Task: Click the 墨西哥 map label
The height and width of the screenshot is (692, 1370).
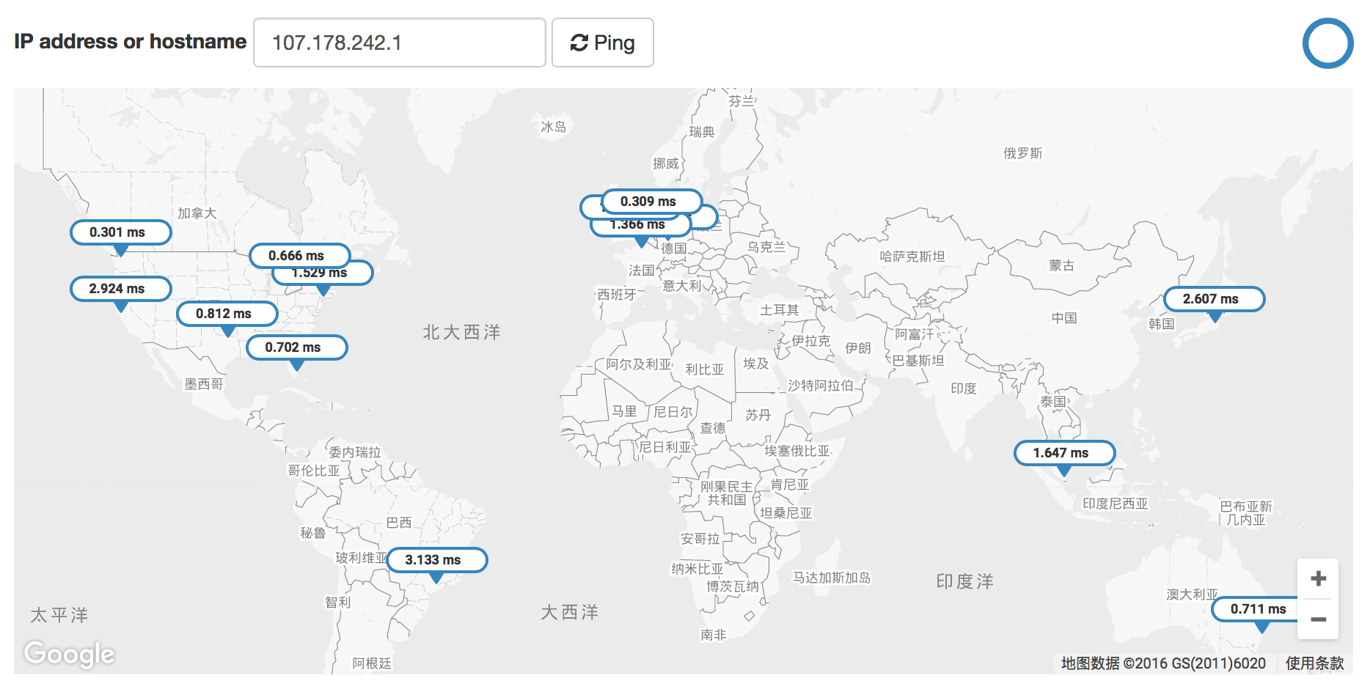Action: click(x=204, y=384)
